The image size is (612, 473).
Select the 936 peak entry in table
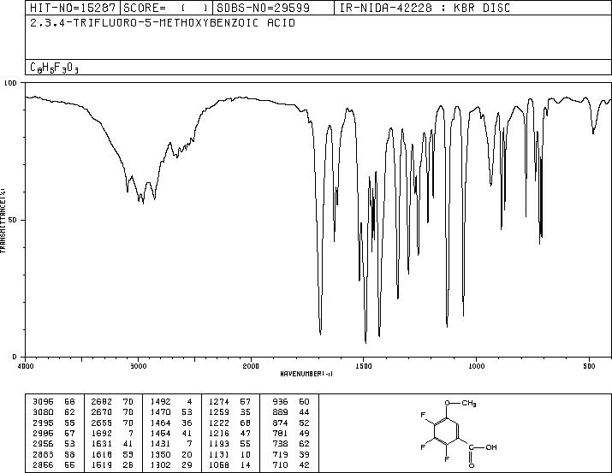coord(291,402)
